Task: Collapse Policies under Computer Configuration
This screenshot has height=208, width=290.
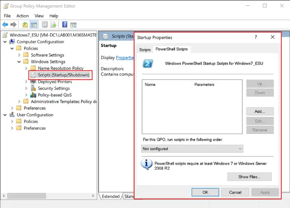Action: click(12, 48)
